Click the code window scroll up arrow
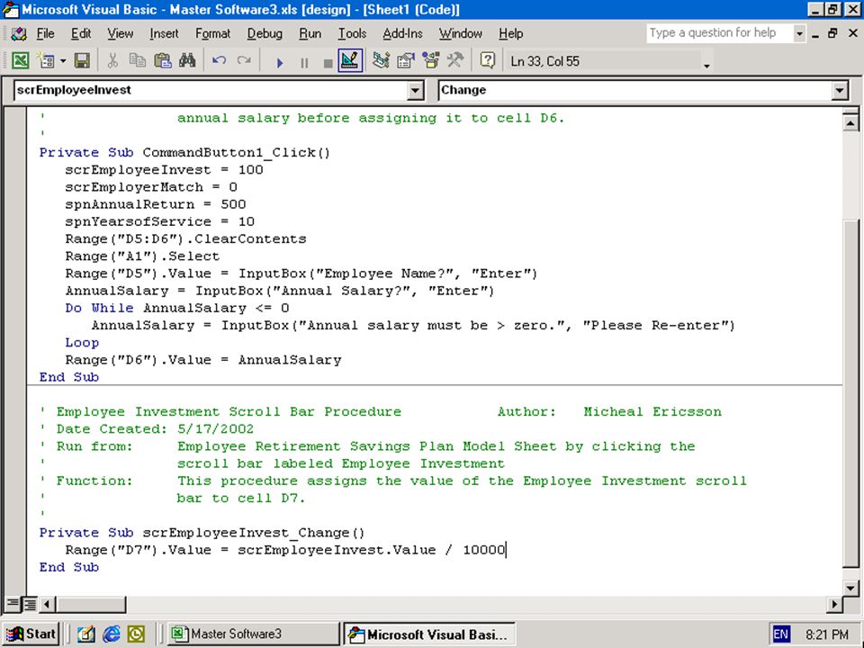 coord(850,123)
